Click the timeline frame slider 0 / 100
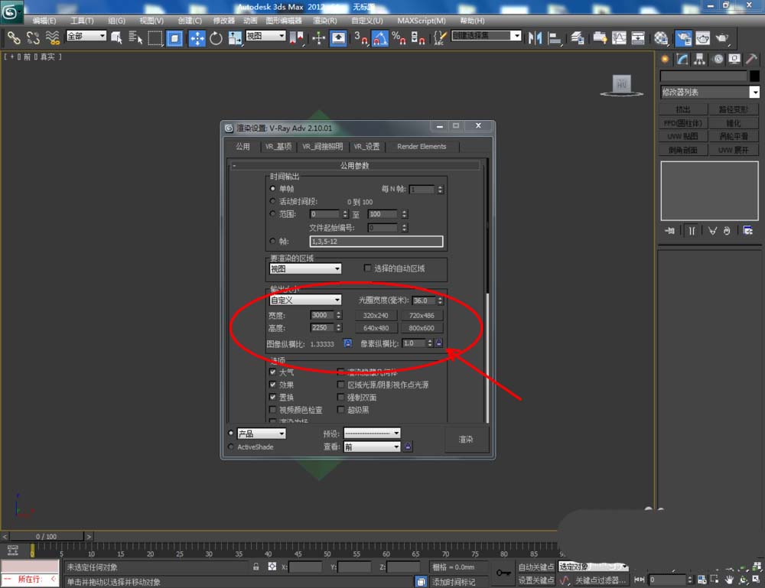Screen dimensions: 765x588 pos(46,537)
